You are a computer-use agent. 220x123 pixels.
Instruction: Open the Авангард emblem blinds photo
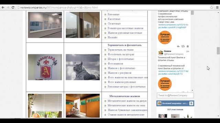45,67
